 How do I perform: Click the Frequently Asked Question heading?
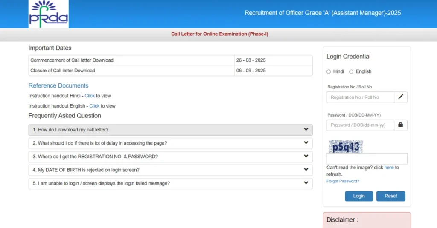[65, 116]
